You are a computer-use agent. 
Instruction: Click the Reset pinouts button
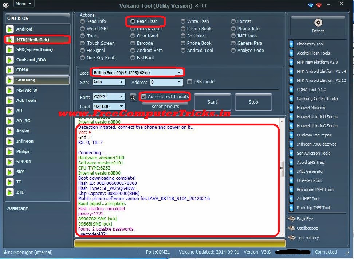(165, 106)
